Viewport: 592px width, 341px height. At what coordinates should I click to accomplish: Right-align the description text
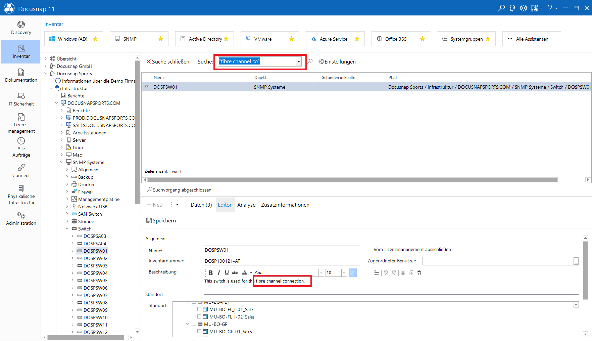pyautogui.click(x=369, y=273)
